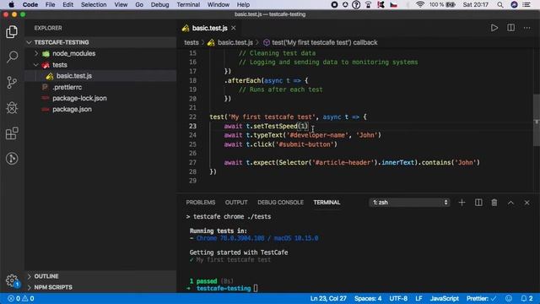Open the Explorer view in activity bar

[x=12, y=32]
